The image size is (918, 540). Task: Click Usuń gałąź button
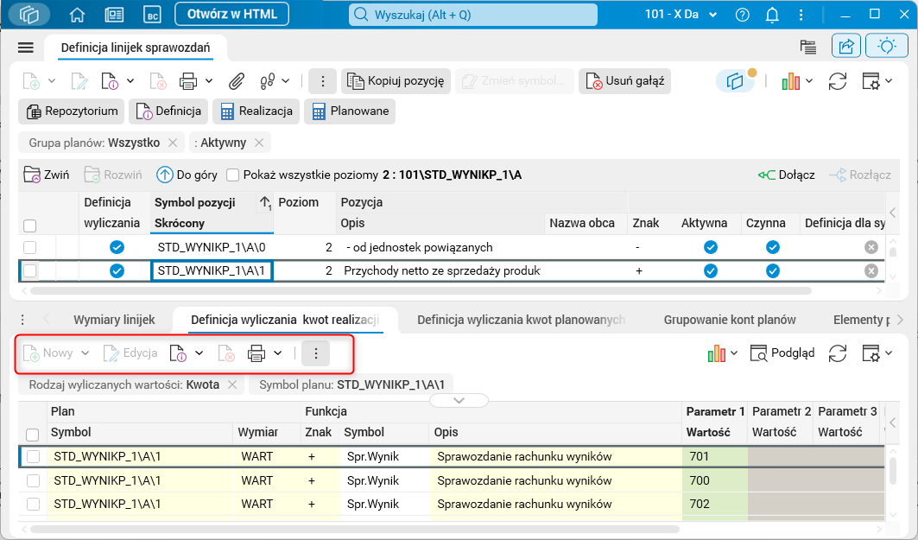624,81
